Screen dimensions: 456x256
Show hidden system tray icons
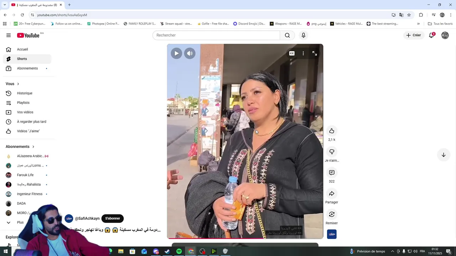point(393,251)
